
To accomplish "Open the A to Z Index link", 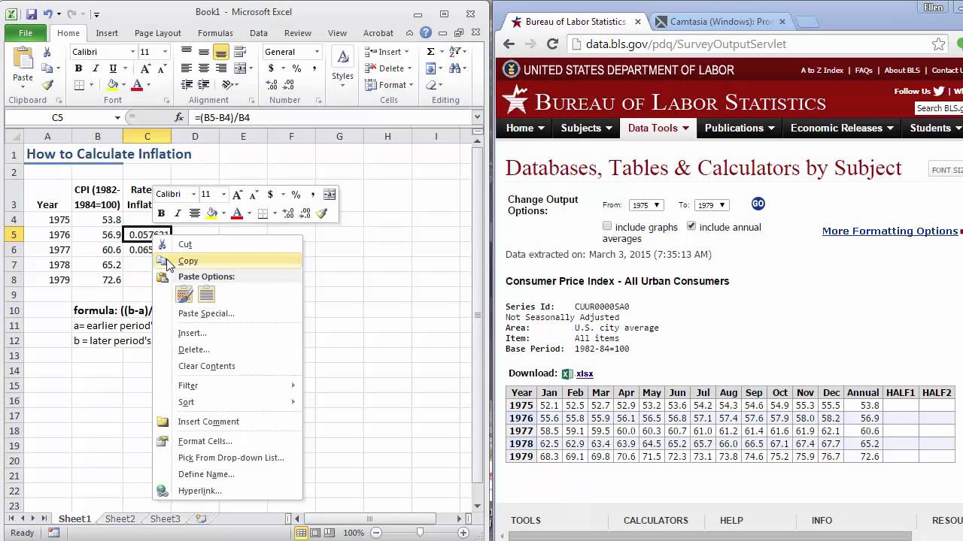I will (x=822, y=70).
